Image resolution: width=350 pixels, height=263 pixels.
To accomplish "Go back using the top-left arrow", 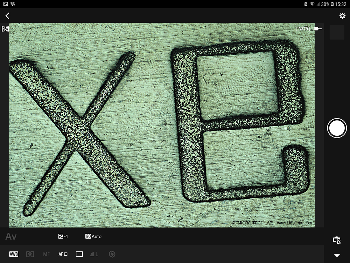I will tap(7, 16).
